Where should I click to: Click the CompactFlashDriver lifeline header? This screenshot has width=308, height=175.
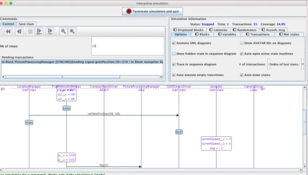[x=104, y=87]
